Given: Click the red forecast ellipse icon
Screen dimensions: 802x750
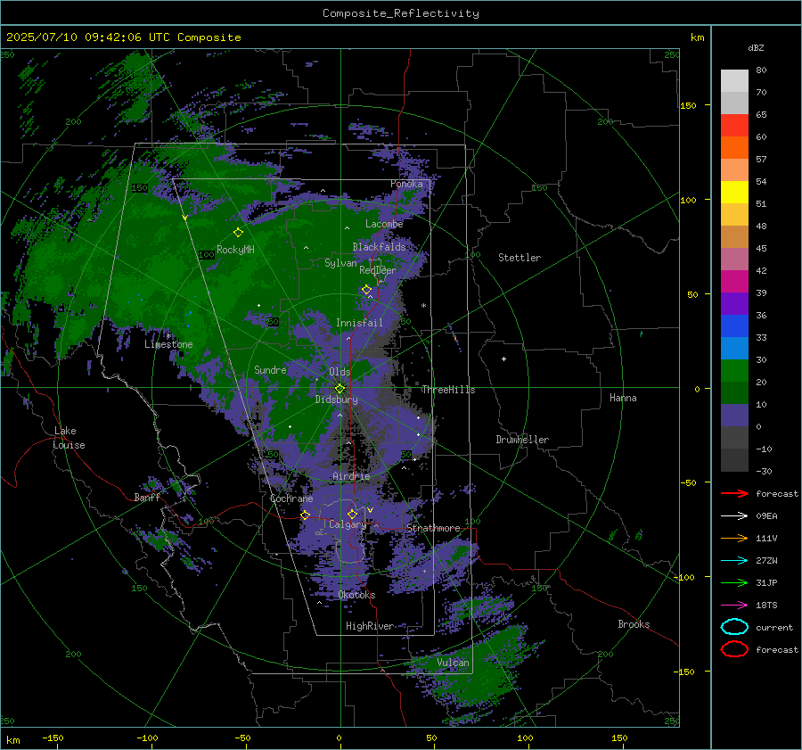Looking at the screenshot, I should click(734, 649).
